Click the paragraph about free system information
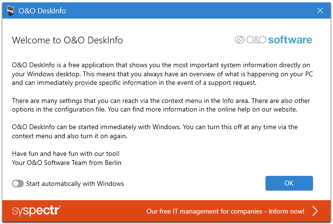 162,74
